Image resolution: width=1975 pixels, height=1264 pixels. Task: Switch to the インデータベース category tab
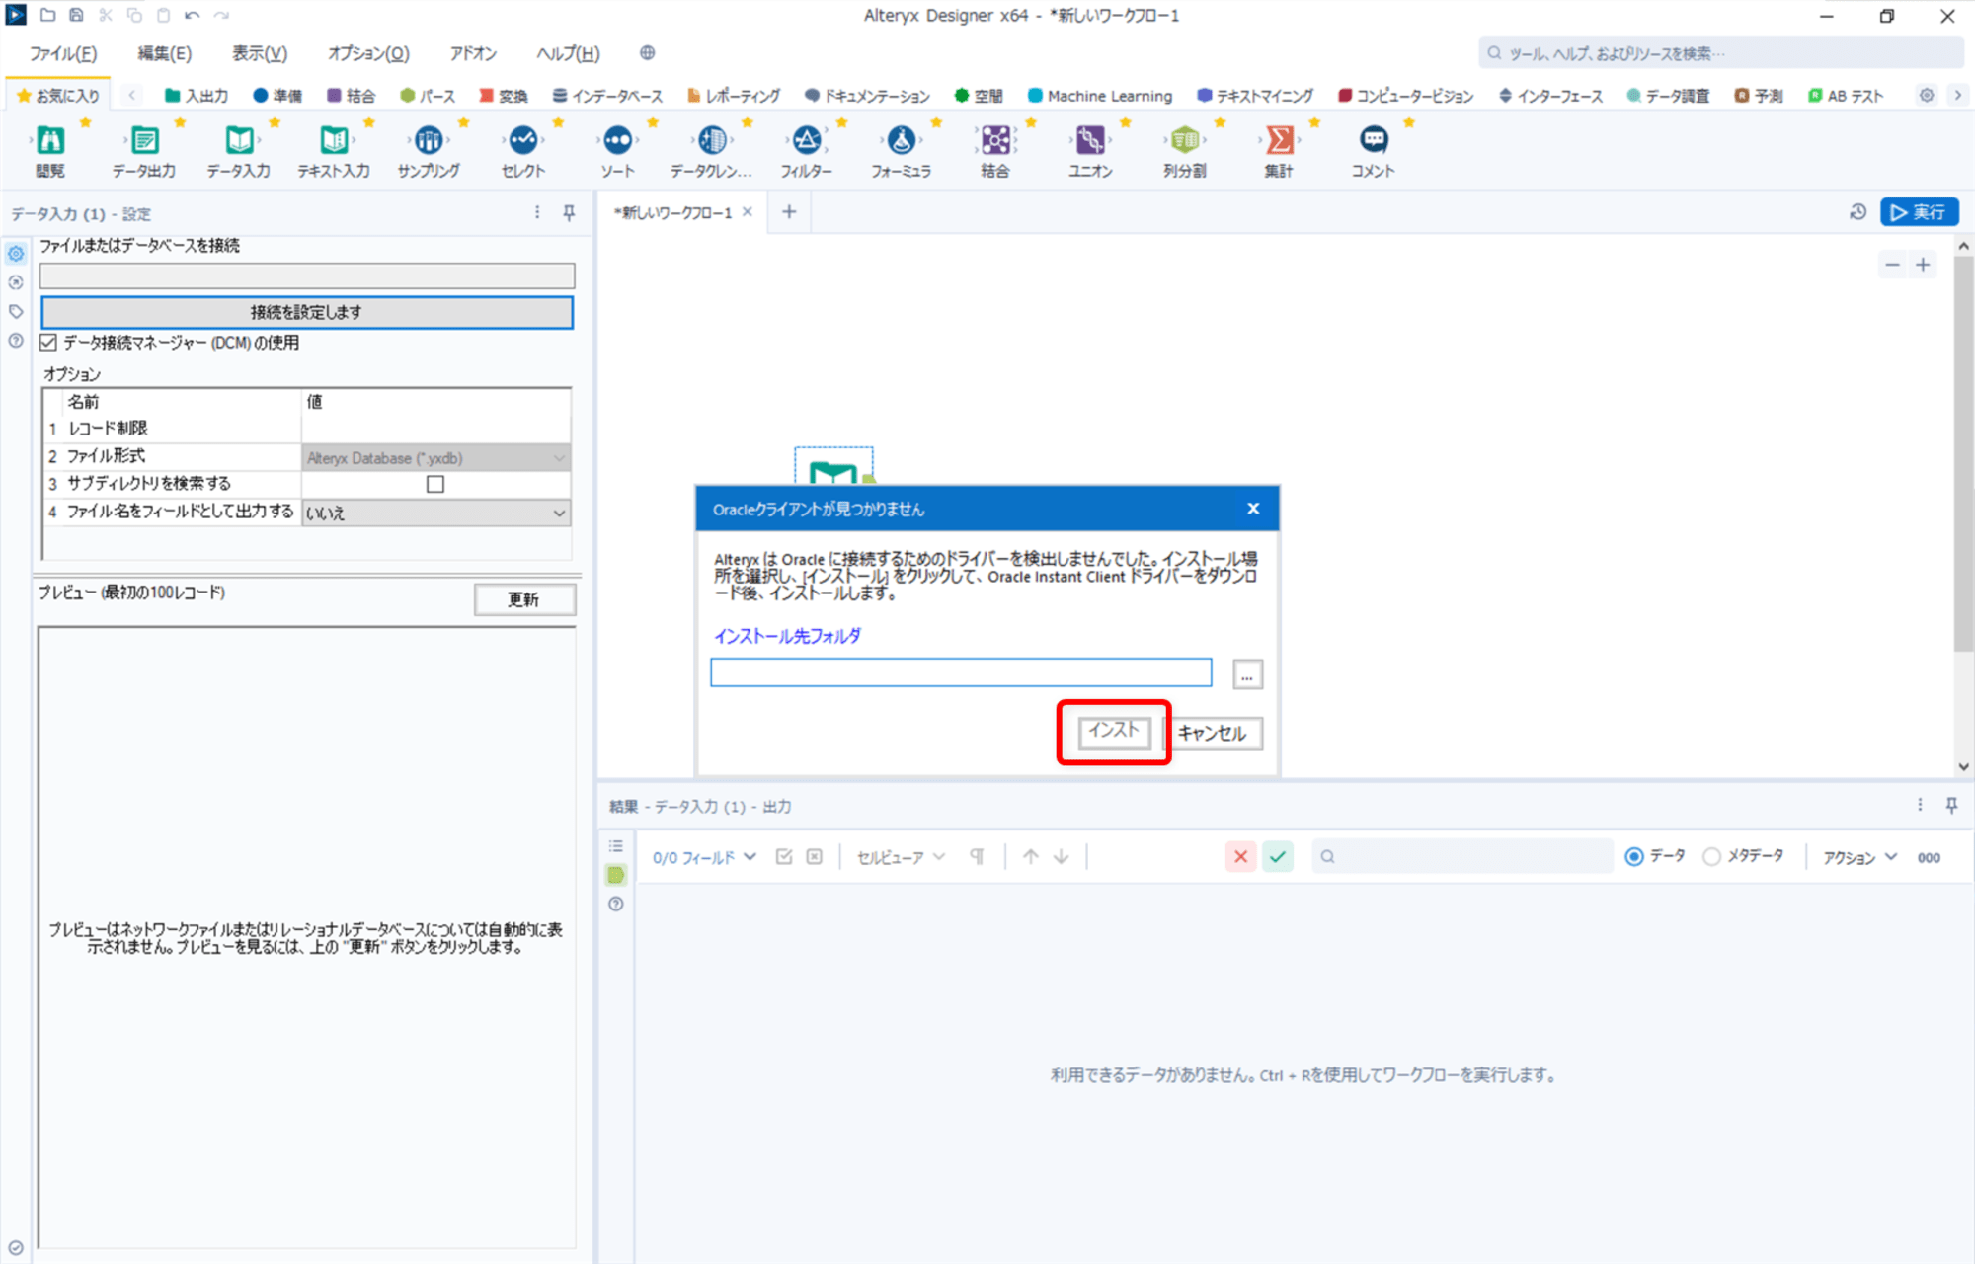pyautogui.click(x=607, y=96)
